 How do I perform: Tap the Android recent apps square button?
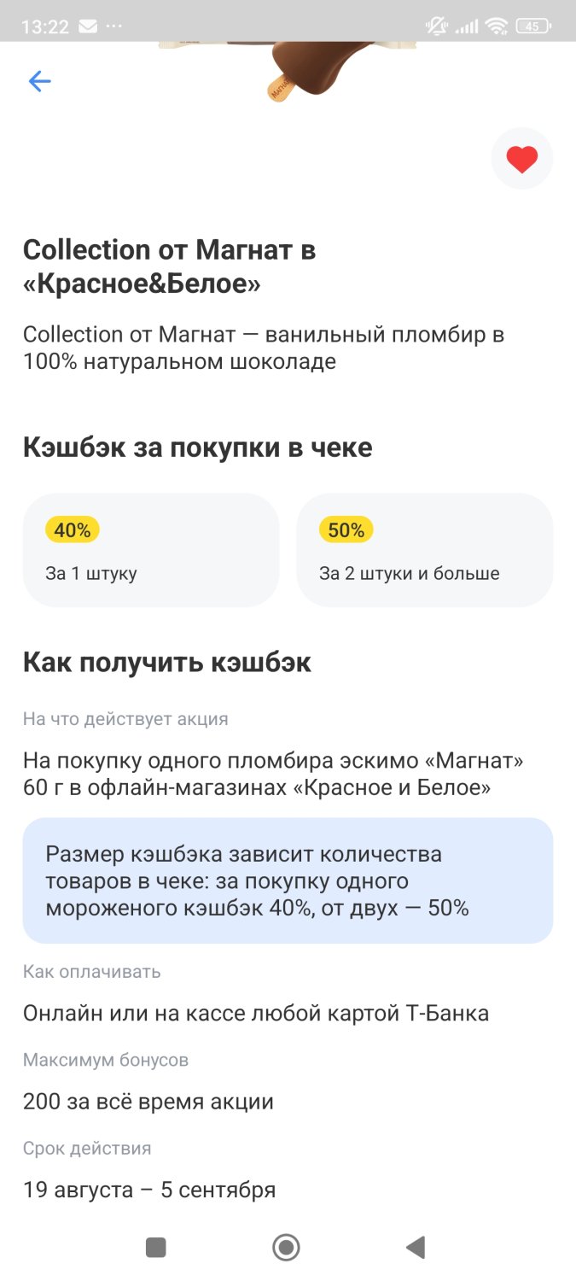click(x=156, y=1248)
